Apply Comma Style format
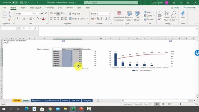The width and height of the screenshot is (199, 112). pos(102,19)
